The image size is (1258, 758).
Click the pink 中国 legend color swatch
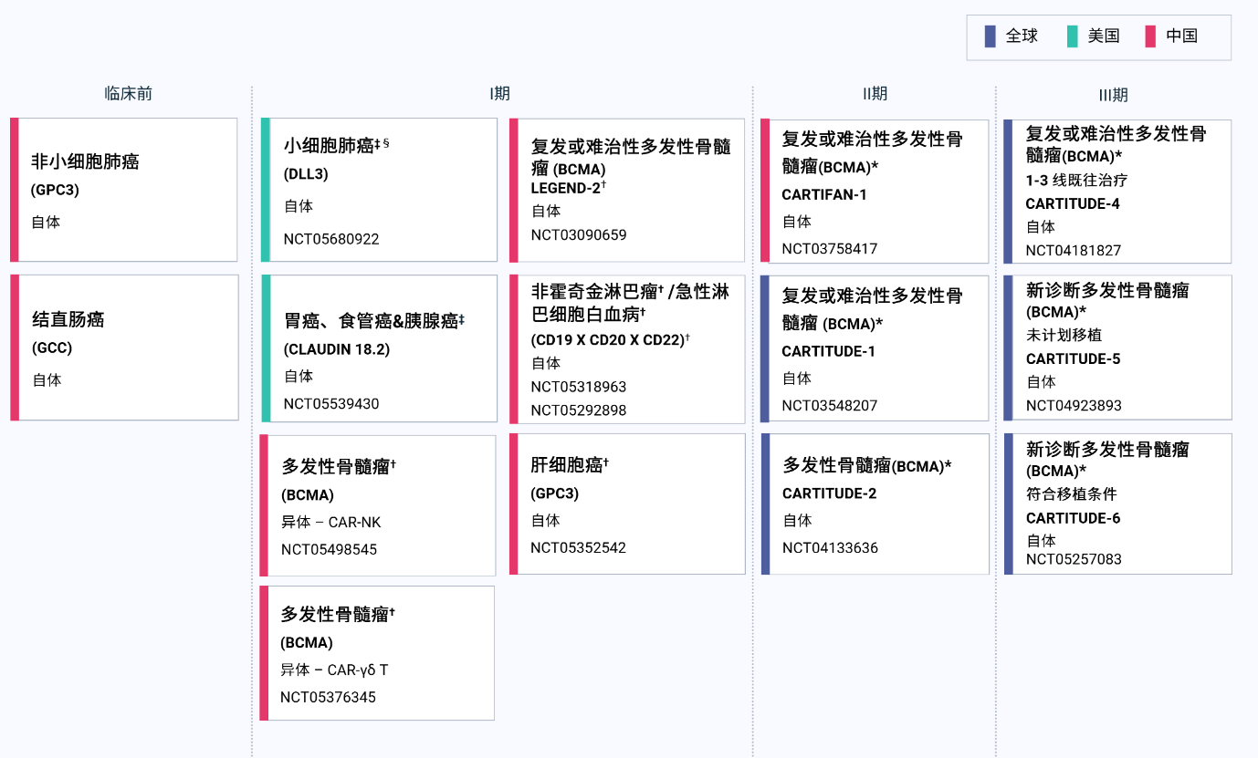click(1150, 36)
